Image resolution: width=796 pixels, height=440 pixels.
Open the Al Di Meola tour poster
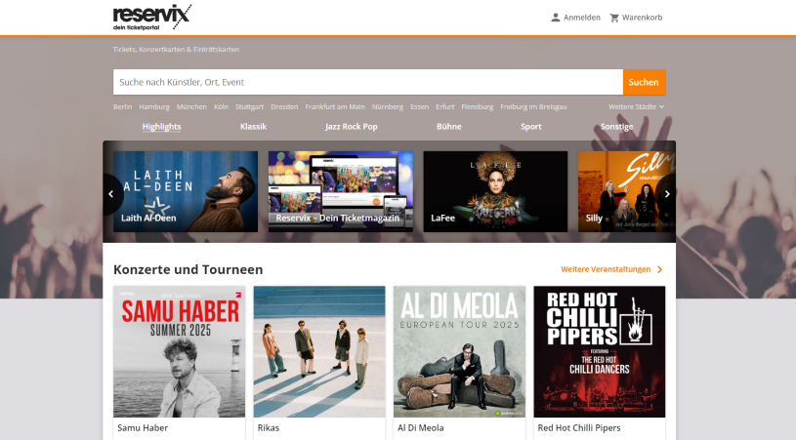459,351
